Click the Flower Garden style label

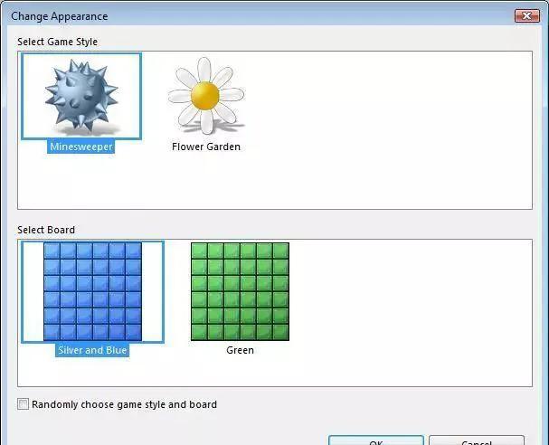click(206, 147)
